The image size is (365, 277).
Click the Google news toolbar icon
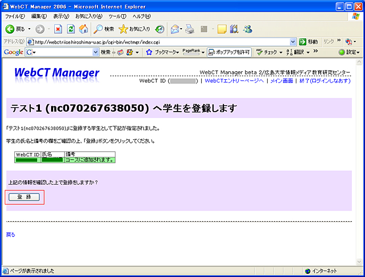click(x=120, y=52)
